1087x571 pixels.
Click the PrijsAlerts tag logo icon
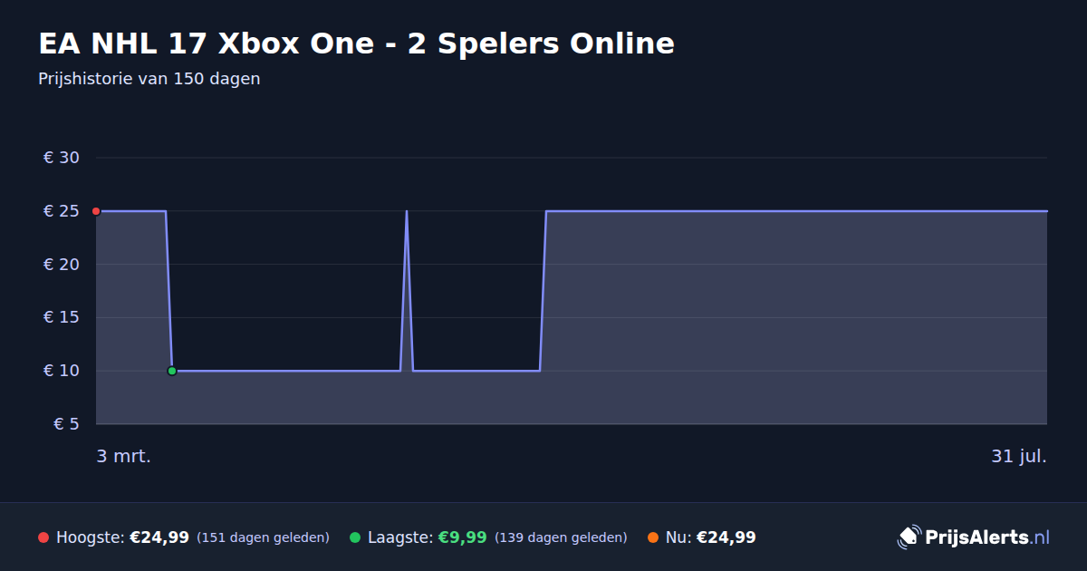tap(909, 537)
